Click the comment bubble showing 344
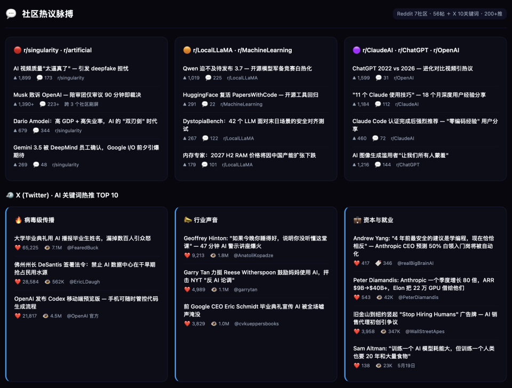Image resolution: width=512 pixels, height=388 pixels. pos(36,130)
